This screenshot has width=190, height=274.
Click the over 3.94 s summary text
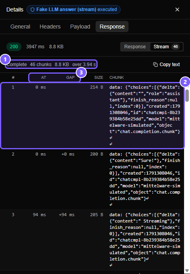tap(84, 65)
